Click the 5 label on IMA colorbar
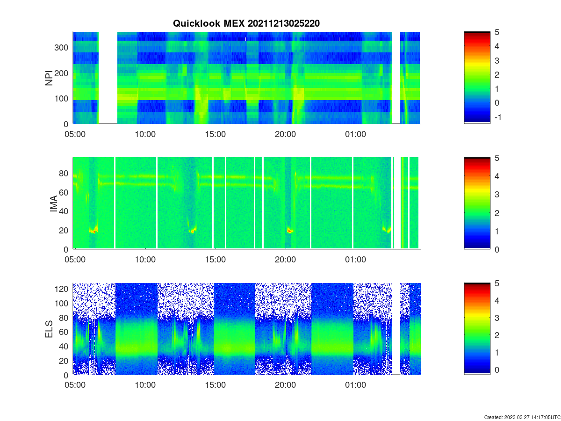Screen dimensions: 561x421 pyautogui.click(x=497, y=158)
